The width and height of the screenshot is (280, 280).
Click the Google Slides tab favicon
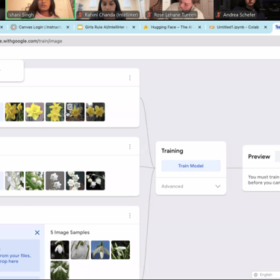80,27
